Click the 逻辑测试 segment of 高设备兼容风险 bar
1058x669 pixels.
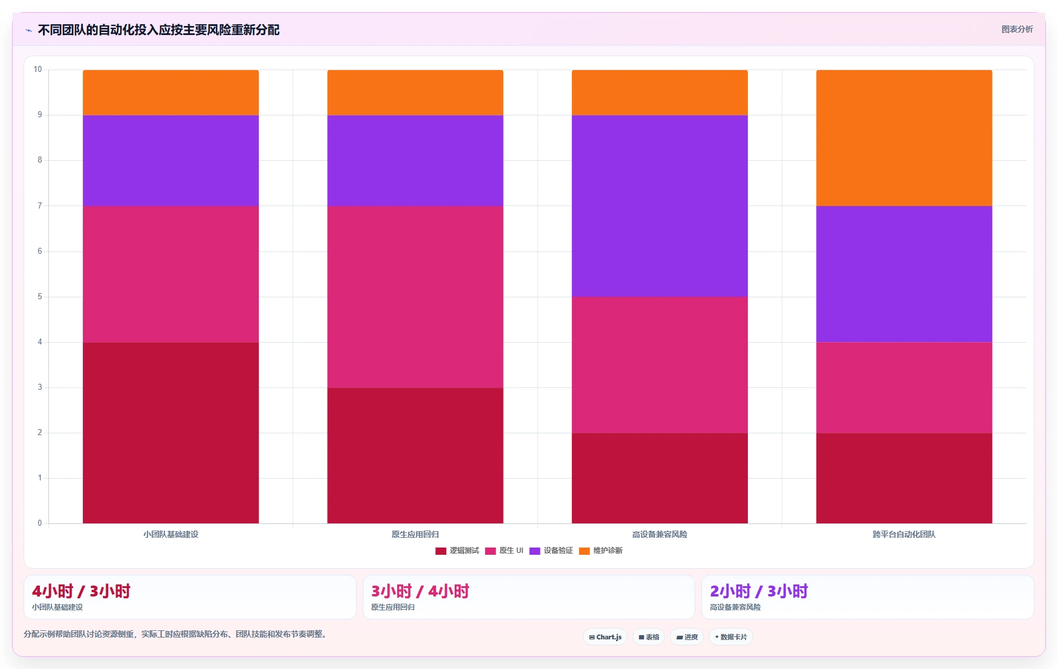(660, 478)
